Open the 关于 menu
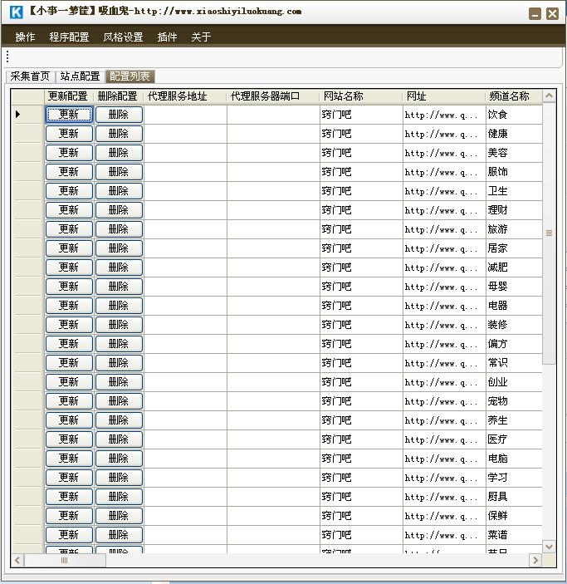 click(x=201, y=37)
